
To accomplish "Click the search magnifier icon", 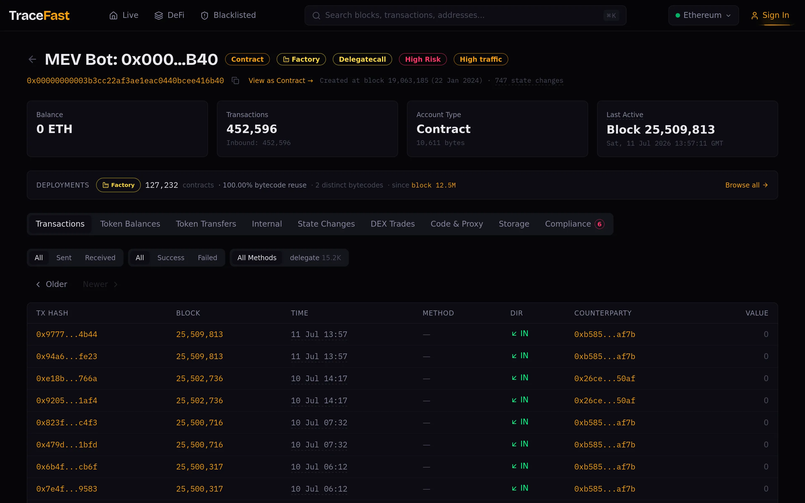I will 316,16.
